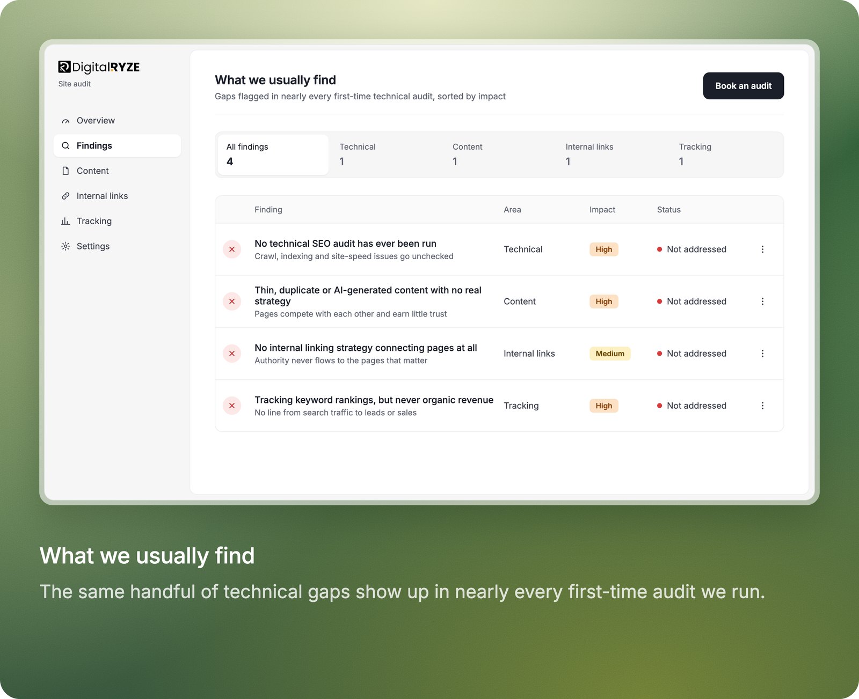This screenshot has height=699, width=859.
Task: Click 'Pages compete with each other' description
Action: coord(351,314)
